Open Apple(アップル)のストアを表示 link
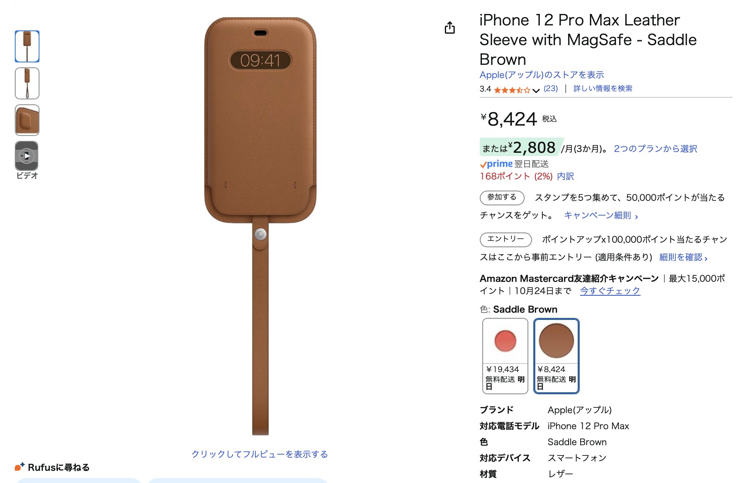This screenshot has width=745, height=483. [541, 75]
